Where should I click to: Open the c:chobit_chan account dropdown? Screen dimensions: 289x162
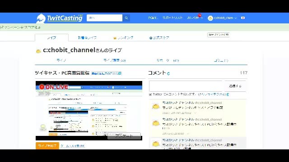pos(222,18)
